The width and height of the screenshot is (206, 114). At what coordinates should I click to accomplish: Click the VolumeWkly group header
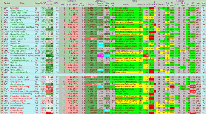tap(100, 1)
